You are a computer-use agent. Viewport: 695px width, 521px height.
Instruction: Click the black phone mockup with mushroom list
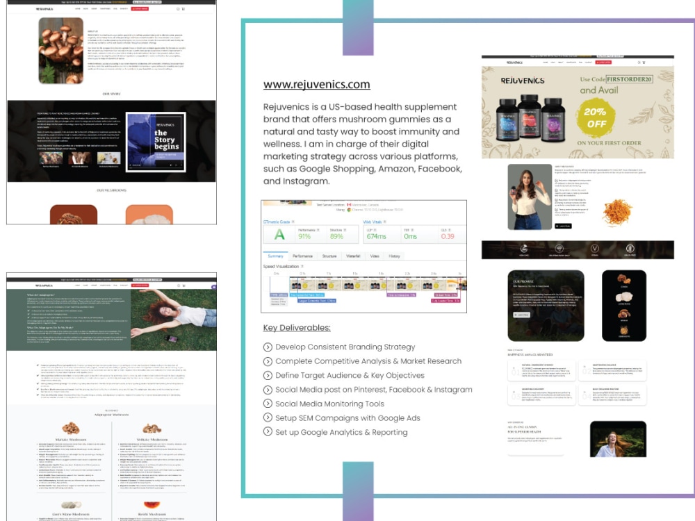pyautogui.click(x=624, y=306)
